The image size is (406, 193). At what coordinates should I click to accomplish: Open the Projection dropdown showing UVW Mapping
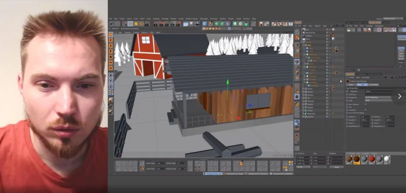(378, 97)
